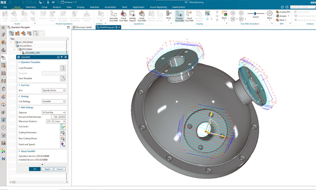Click the Cancel button in VoluMill dialog
This screenshot has height=190, width=316.
point(59,169)
